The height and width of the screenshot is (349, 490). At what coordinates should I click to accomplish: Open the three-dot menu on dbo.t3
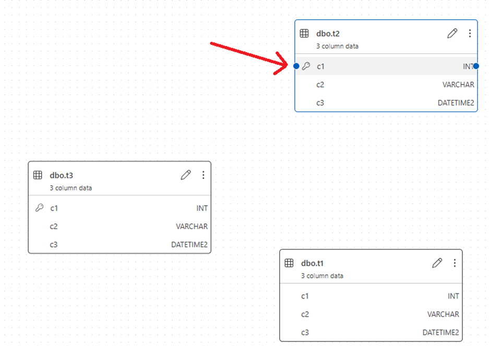click(x=203, y=175)
